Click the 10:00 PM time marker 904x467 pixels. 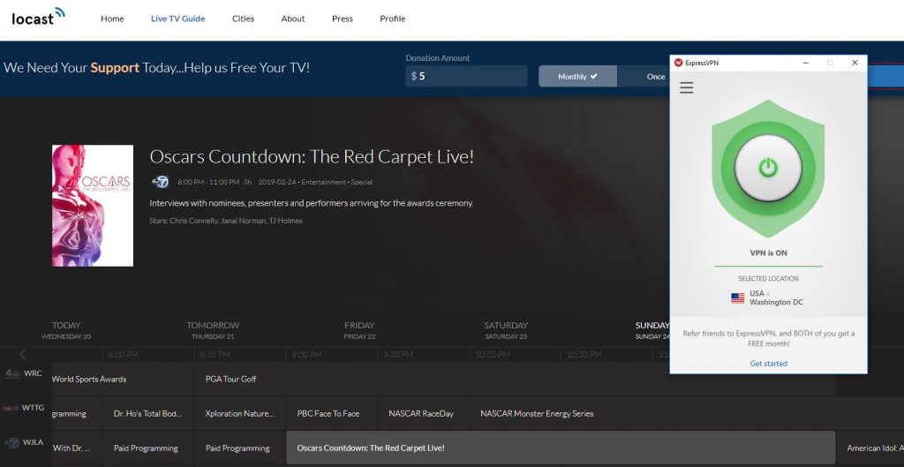(x=492, y=355)
